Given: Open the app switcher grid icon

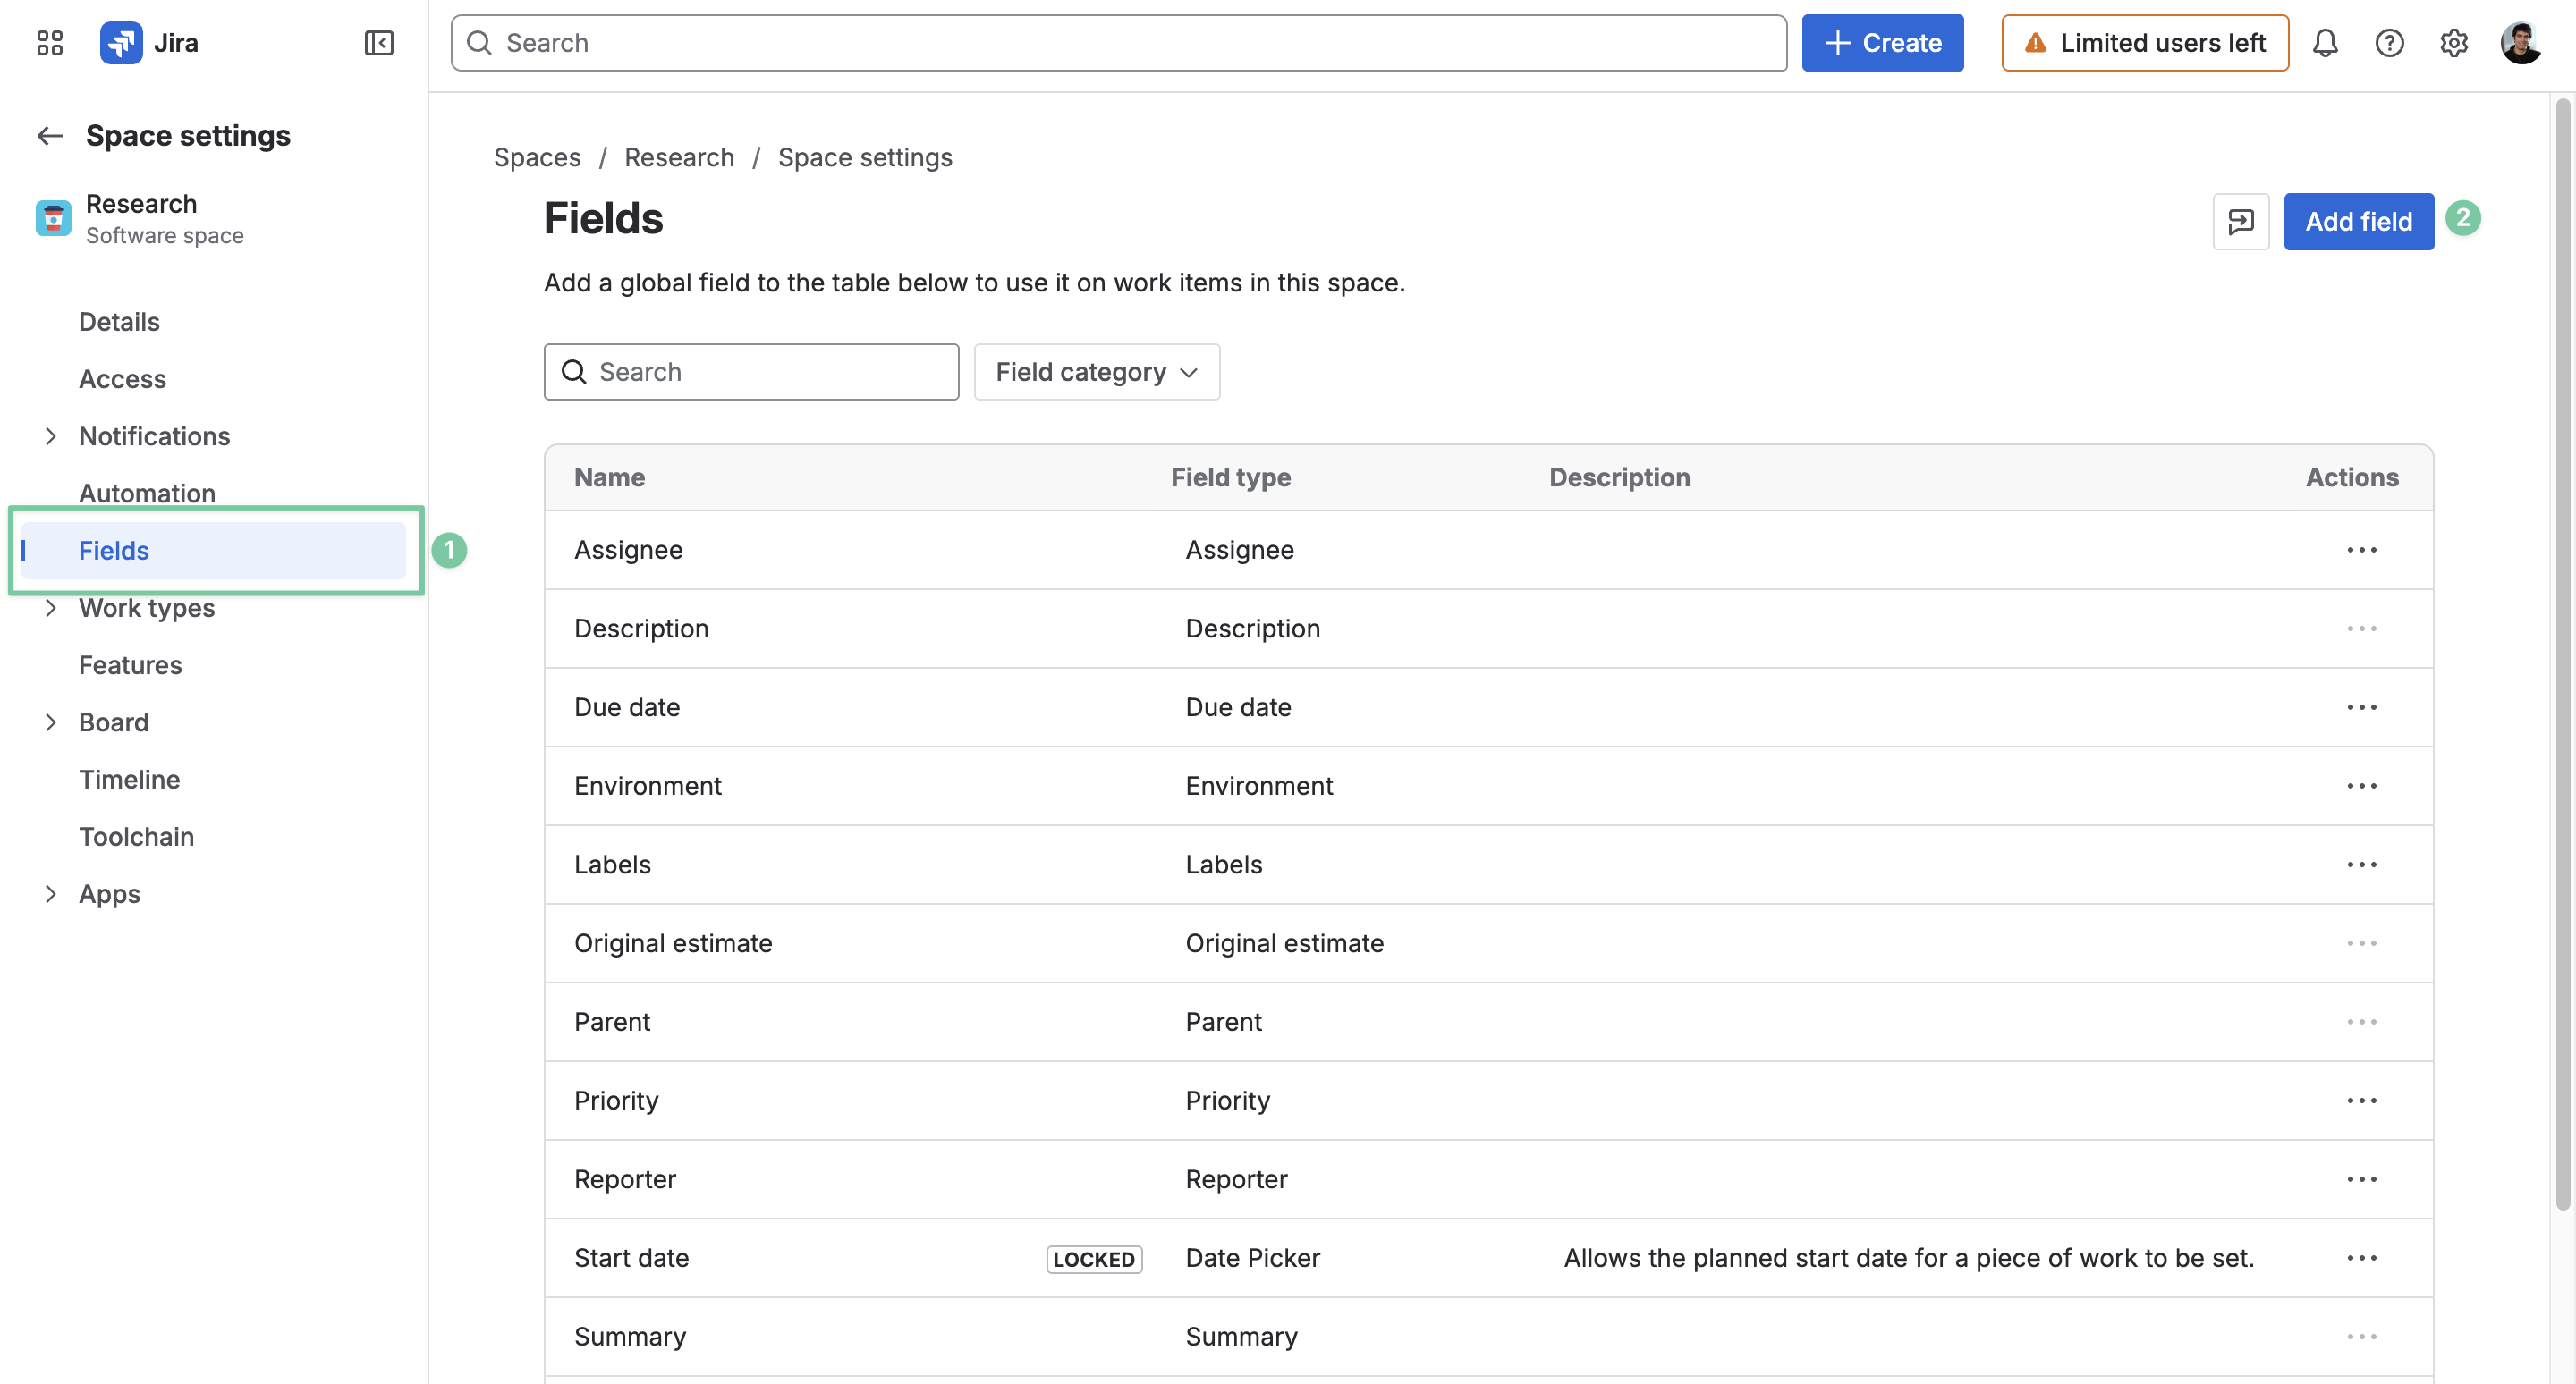Looking at the screenshot, I should point(49,43).
